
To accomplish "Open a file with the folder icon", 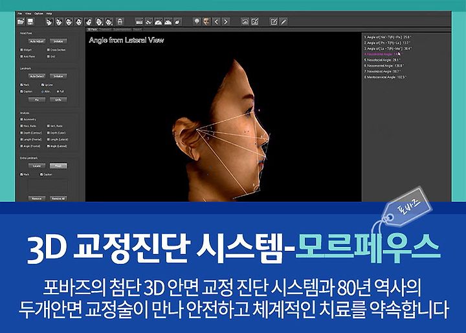I will (21, 22).
